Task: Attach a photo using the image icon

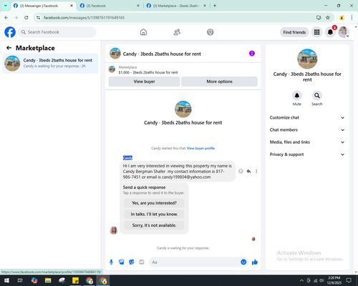Action: coord(122,262)
